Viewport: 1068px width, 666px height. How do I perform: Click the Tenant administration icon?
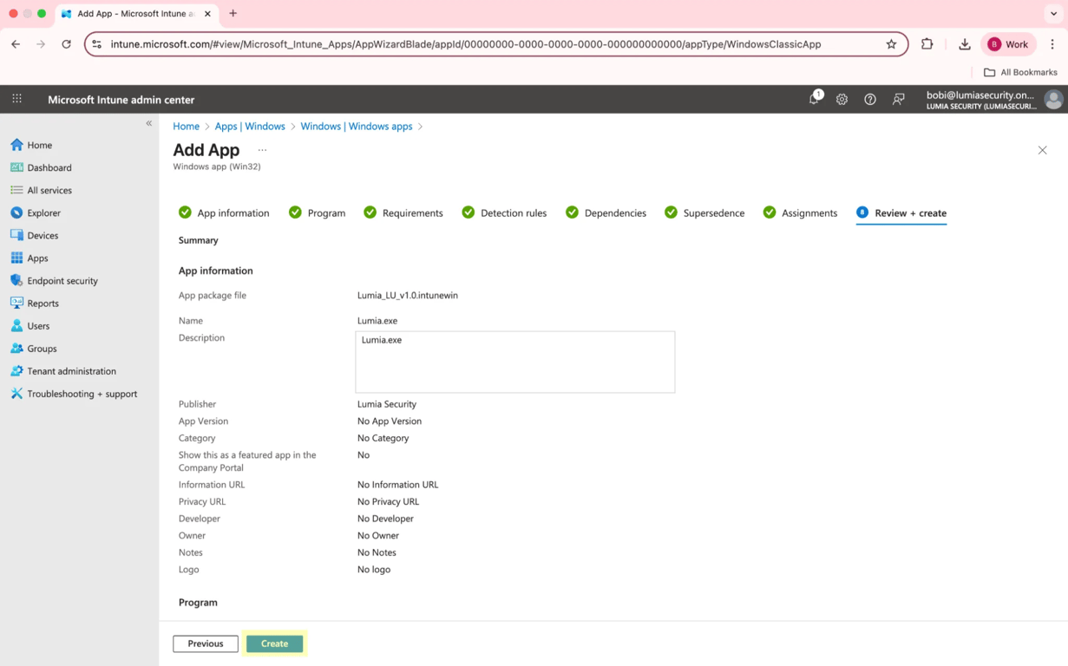point(16,370)
